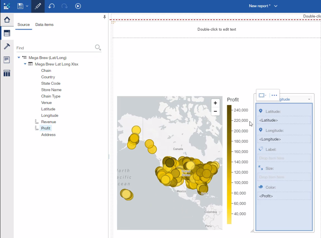
Task: Open the Home icon in sidebar
Action: pyautogui.click(x=7, y=20)
